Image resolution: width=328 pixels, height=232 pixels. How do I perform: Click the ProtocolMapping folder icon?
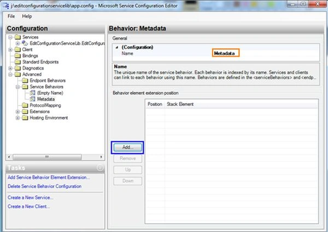tap(25, 105)
